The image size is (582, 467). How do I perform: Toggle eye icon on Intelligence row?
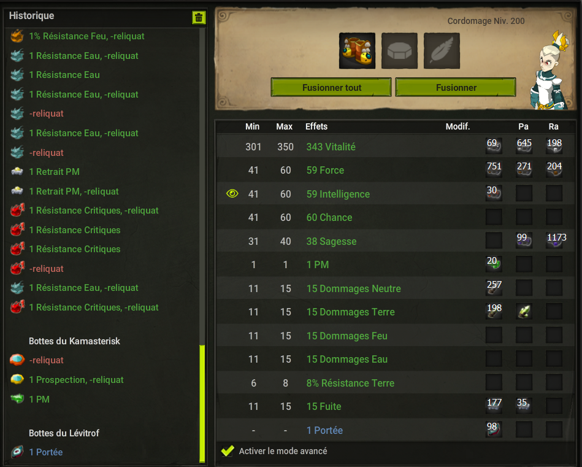(232, 193)
